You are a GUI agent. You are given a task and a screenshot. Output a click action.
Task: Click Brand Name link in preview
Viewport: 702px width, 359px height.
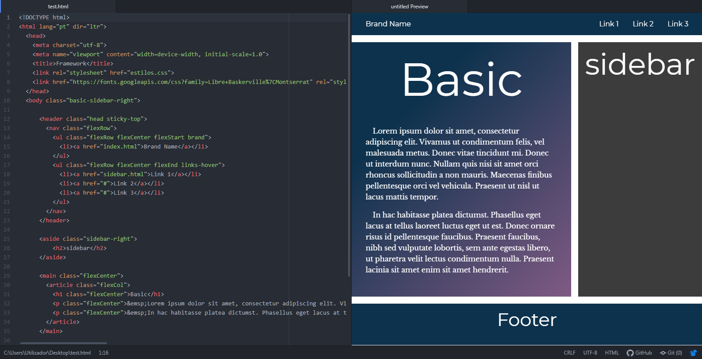388,24
